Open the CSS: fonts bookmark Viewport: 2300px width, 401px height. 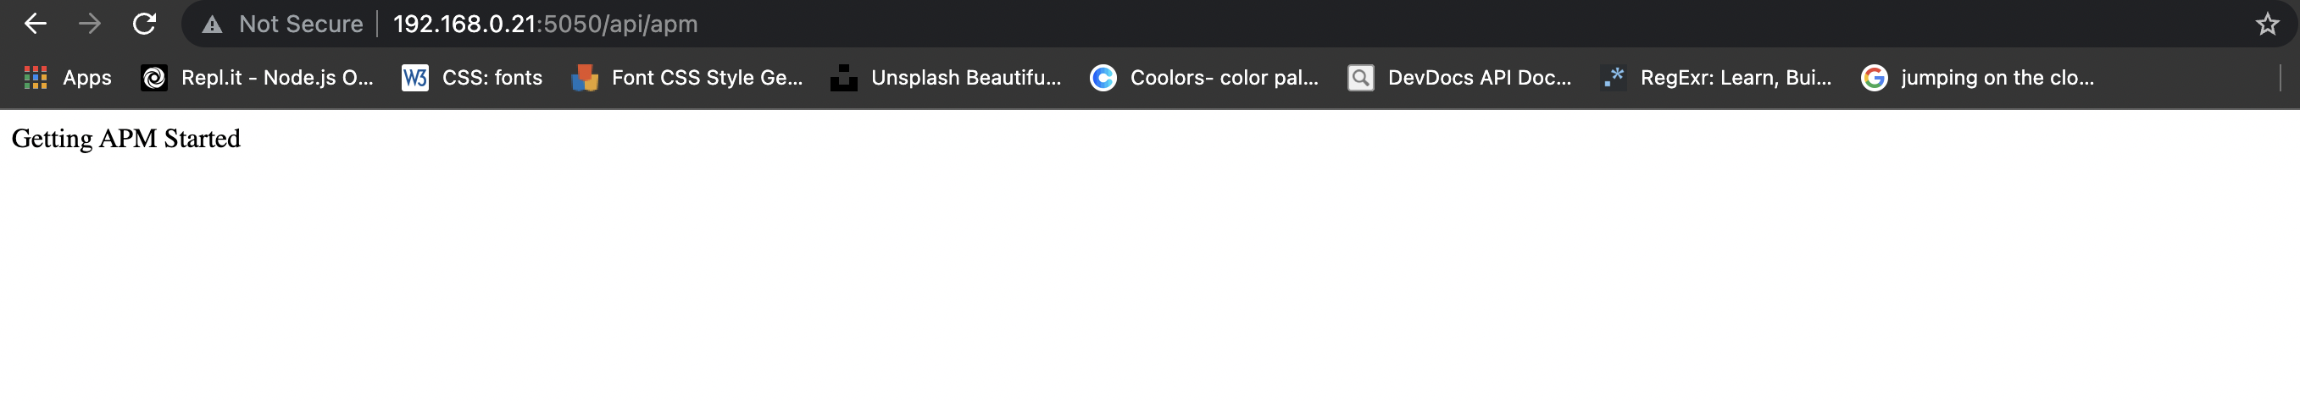coord(492,78)
